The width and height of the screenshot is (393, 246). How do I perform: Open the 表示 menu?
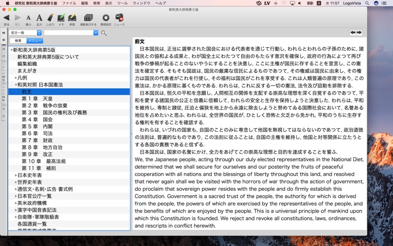[109, 3]
